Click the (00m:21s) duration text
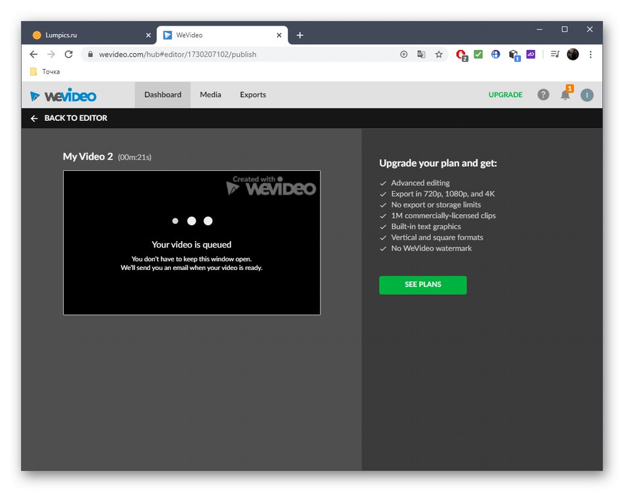 coord(135,158)
